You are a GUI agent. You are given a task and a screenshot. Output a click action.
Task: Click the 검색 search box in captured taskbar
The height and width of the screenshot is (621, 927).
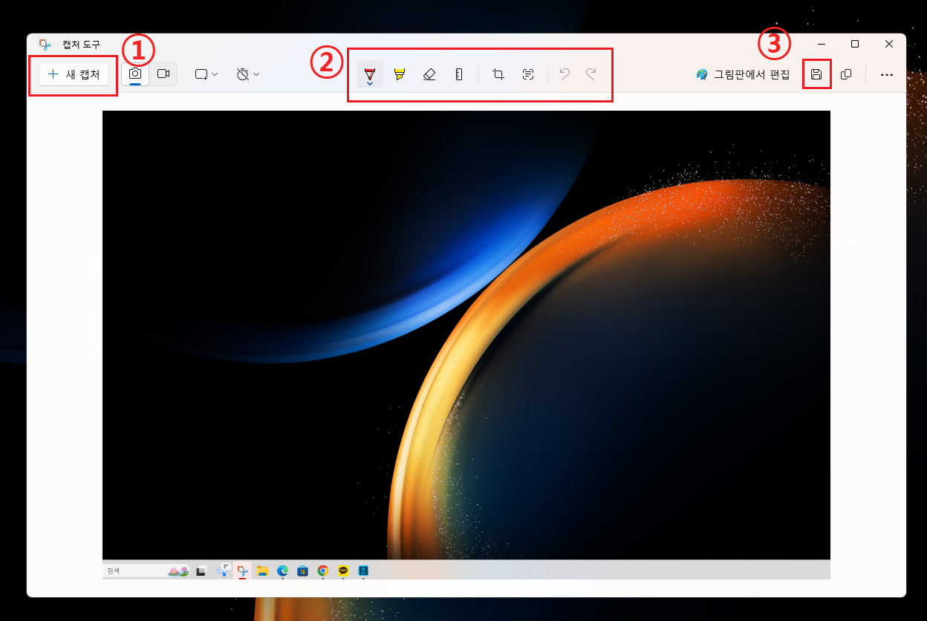pyautogui.click(x=146, y=570)
